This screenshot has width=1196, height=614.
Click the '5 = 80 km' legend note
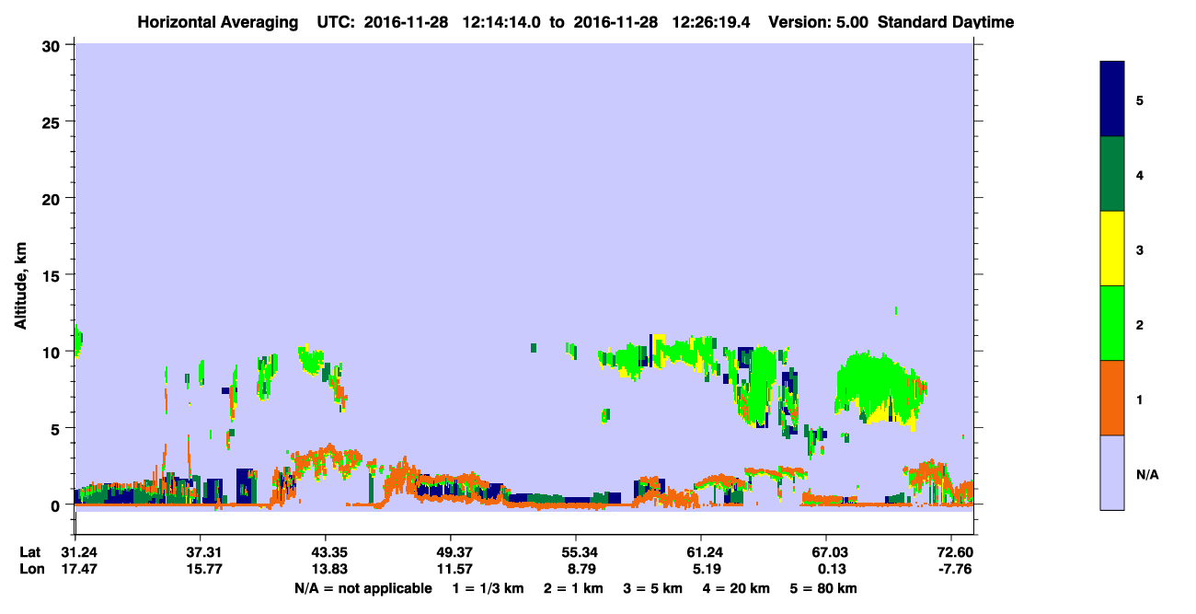pyautogui.click(x=824, y=588)
